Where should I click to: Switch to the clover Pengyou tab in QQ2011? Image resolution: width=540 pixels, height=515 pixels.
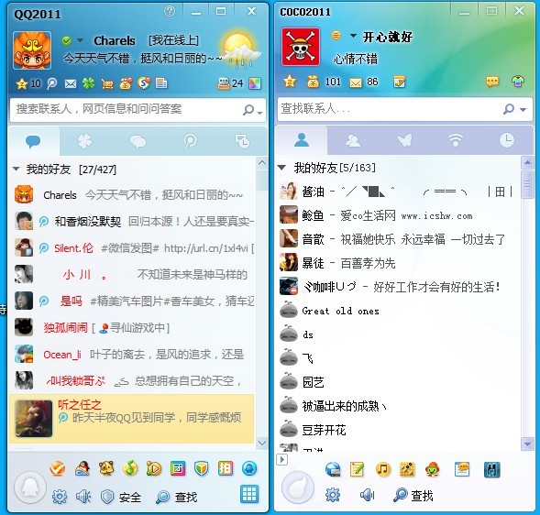click(x=85, y=141)
